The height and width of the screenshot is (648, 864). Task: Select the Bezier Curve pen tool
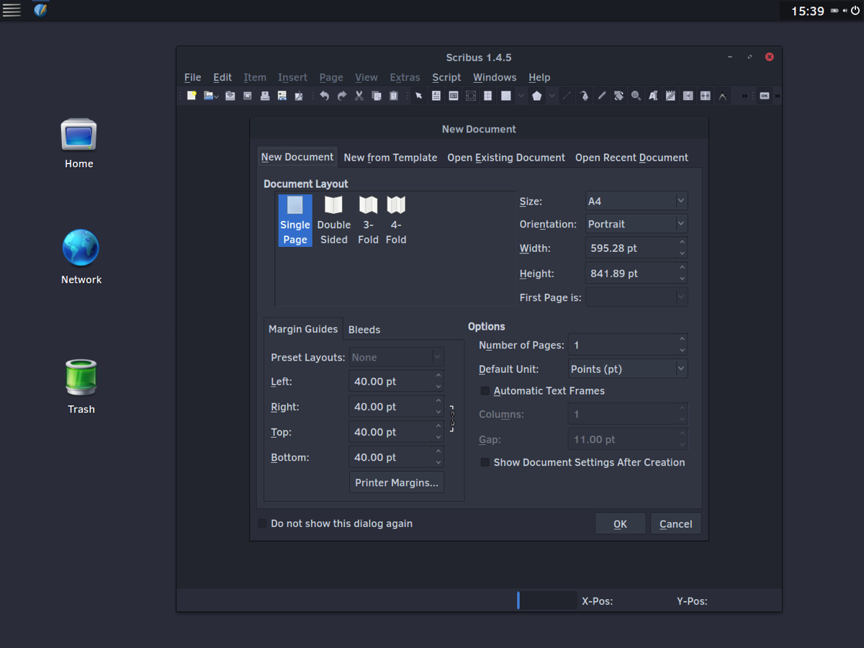[x=584, y=96]
